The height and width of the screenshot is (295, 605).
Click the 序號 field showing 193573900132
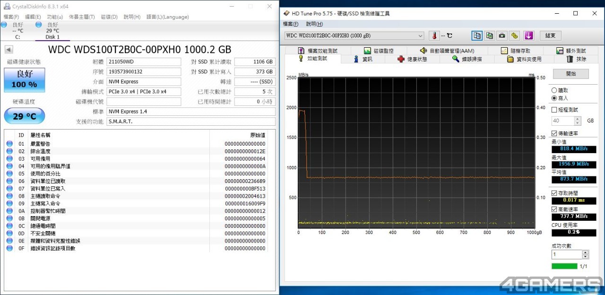point(144,72)
